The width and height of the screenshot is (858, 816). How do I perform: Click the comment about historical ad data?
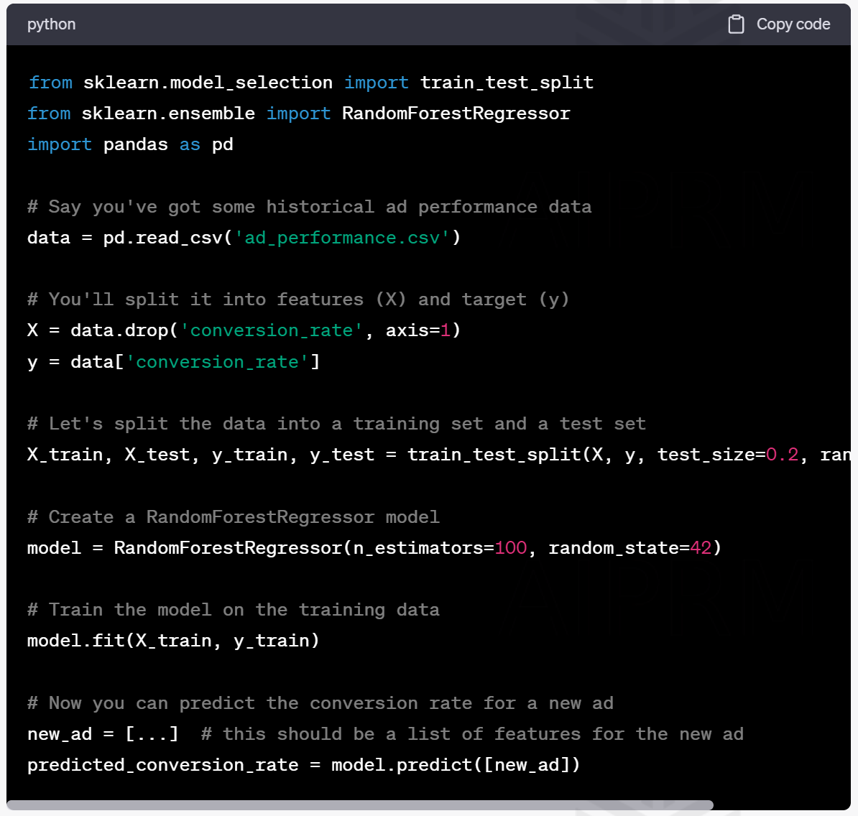(309, 207)
